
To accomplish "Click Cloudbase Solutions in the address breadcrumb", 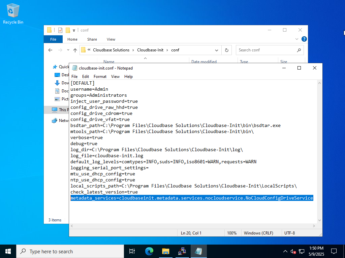I will [x=111, y=50].
